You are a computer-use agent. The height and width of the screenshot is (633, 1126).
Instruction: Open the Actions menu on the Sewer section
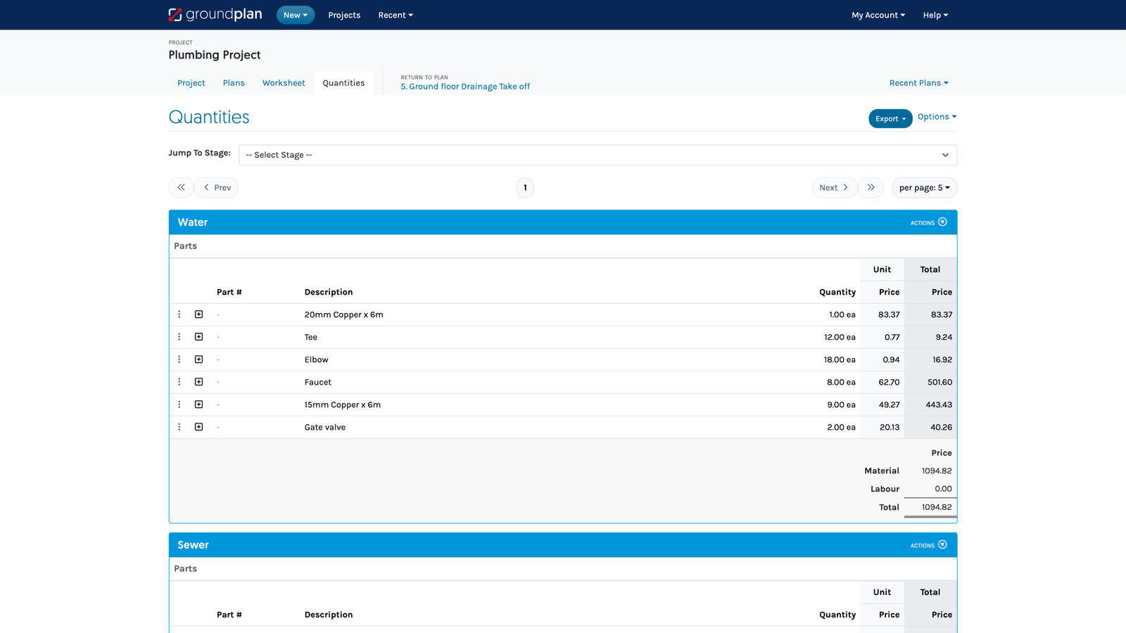pyautogui.click(x=928, y=544)
